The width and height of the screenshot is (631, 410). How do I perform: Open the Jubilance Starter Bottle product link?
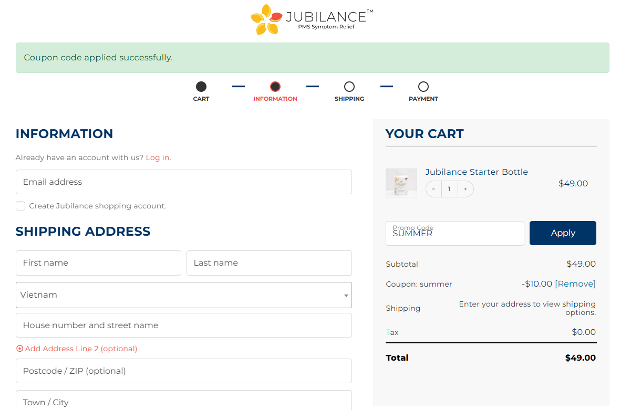tap(477, 172)
